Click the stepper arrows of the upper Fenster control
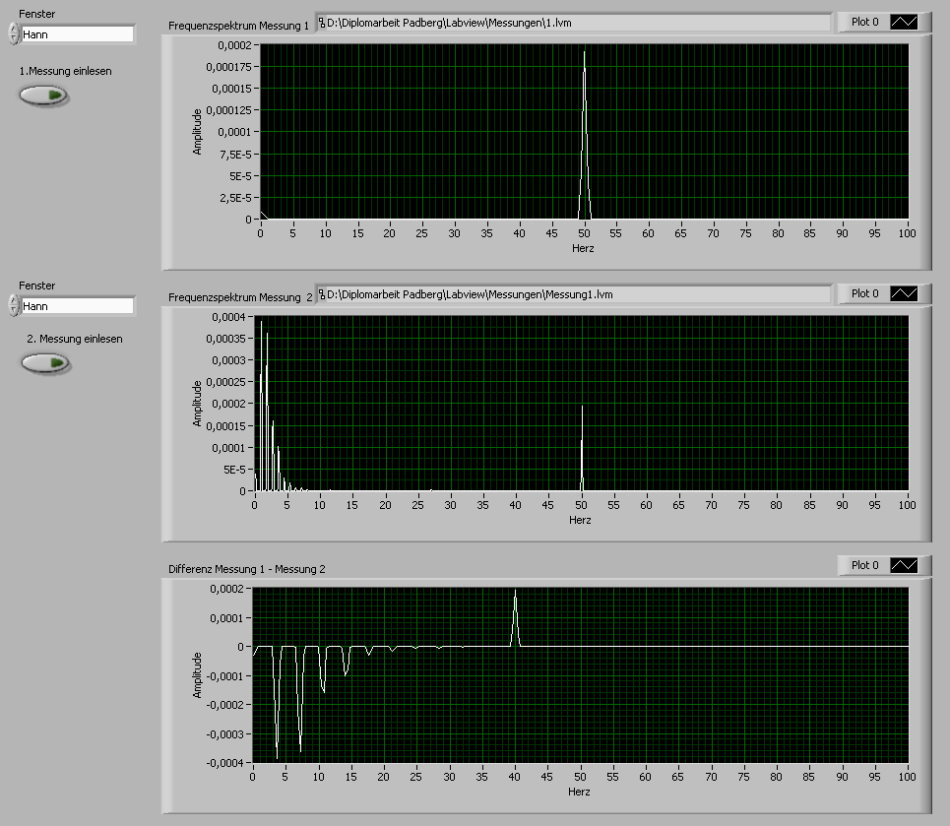950x826 pixels. (14, 33)
